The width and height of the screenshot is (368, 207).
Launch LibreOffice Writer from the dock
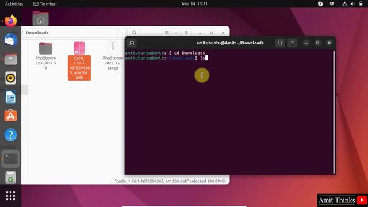point(10,97)
